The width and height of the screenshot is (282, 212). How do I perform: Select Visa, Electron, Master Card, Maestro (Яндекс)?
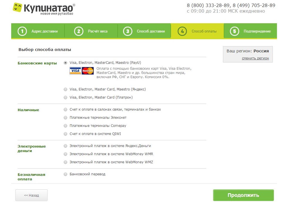[66, 89]
